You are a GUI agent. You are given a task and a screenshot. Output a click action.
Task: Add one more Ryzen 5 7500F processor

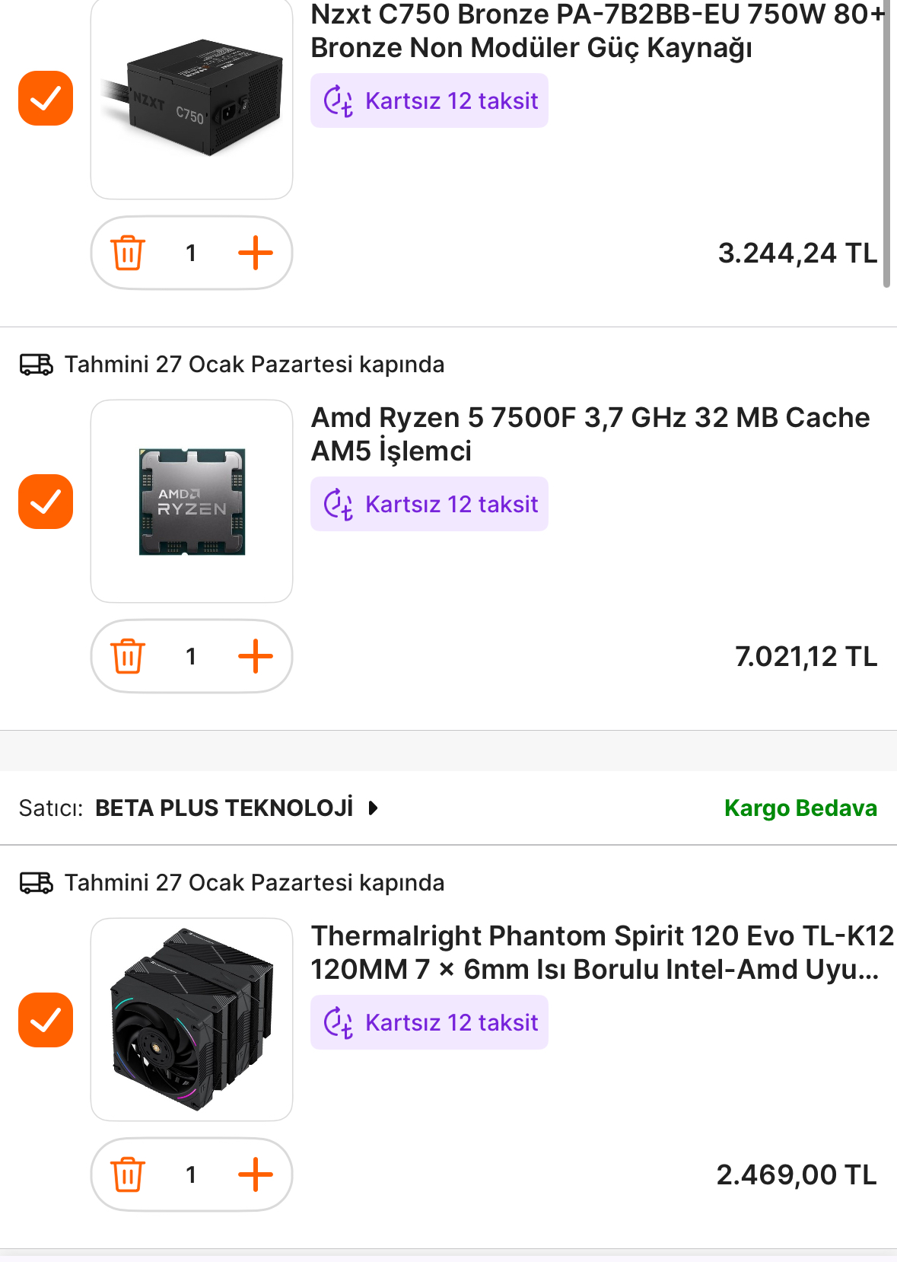point(255,657)
